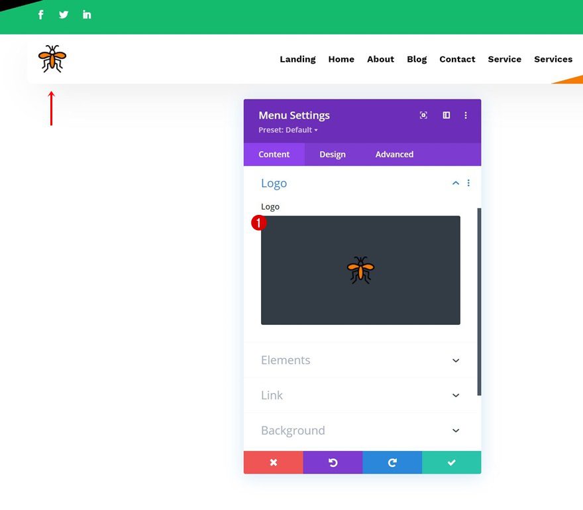
Task: Discard changes with the red X button
Action: click(273, 462)
